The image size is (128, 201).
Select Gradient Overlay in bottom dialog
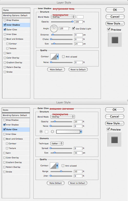coord(14,162)
